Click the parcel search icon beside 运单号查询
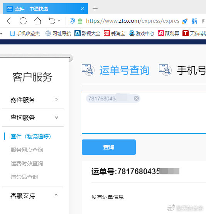Viewport: 206px width, 214px height. 88,70
